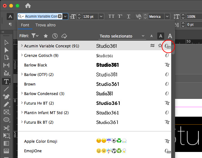Screen dimensions: 202x158
Task: Choose the EmojiOne font
Action: [94, 151]
